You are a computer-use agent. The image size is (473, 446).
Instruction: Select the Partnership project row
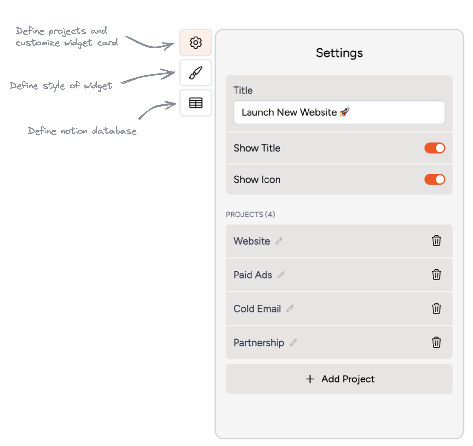pos(339,343)
